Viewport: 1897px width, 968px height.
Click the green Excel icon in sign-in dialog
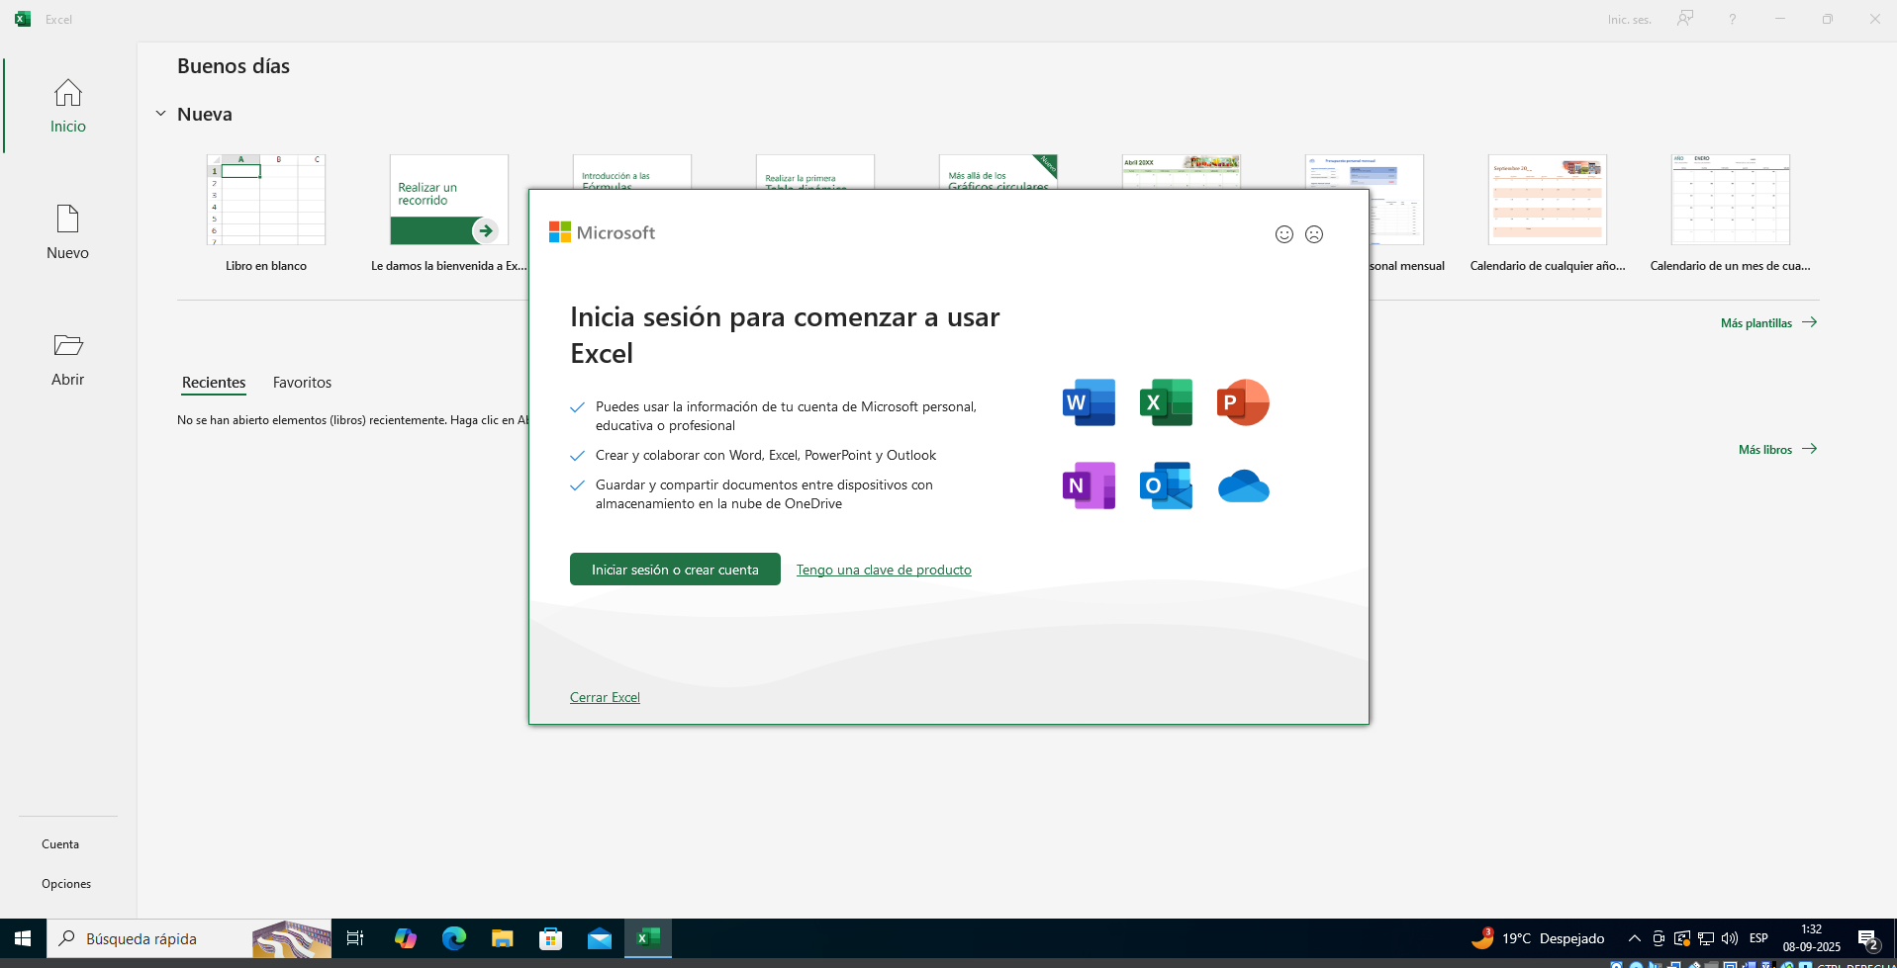coord(1166,402)
